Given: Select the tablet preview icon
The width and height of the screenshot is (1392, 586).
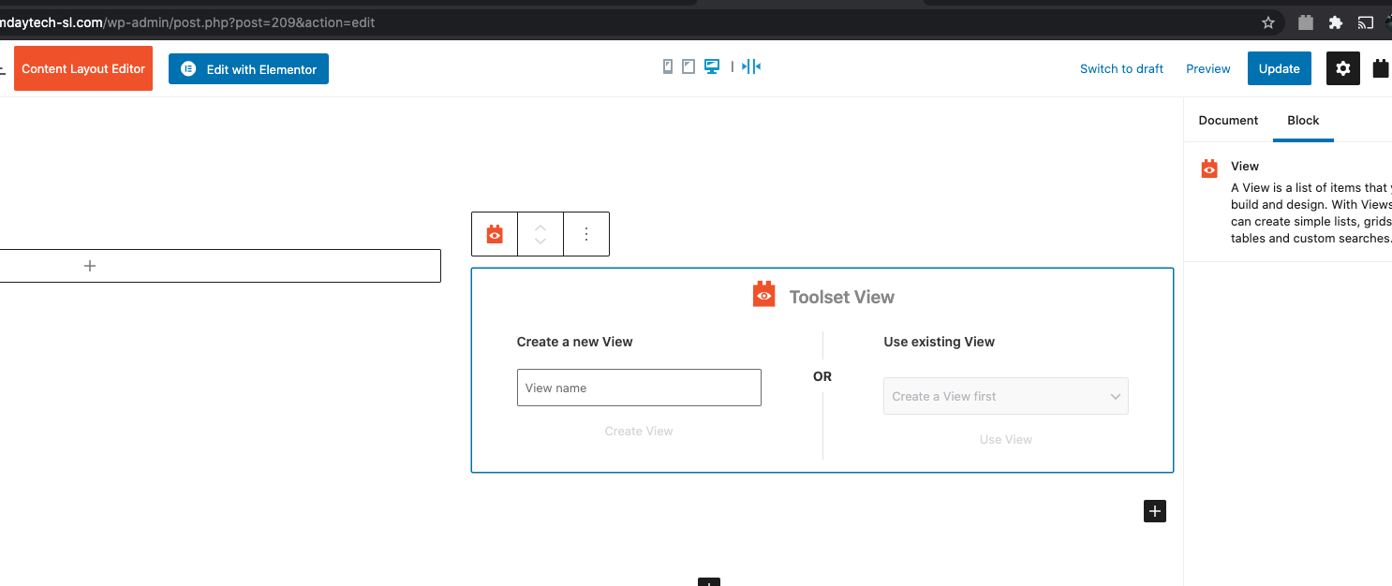Looking at the screenshot, I should pyautogui.click(x=689, y=66).
